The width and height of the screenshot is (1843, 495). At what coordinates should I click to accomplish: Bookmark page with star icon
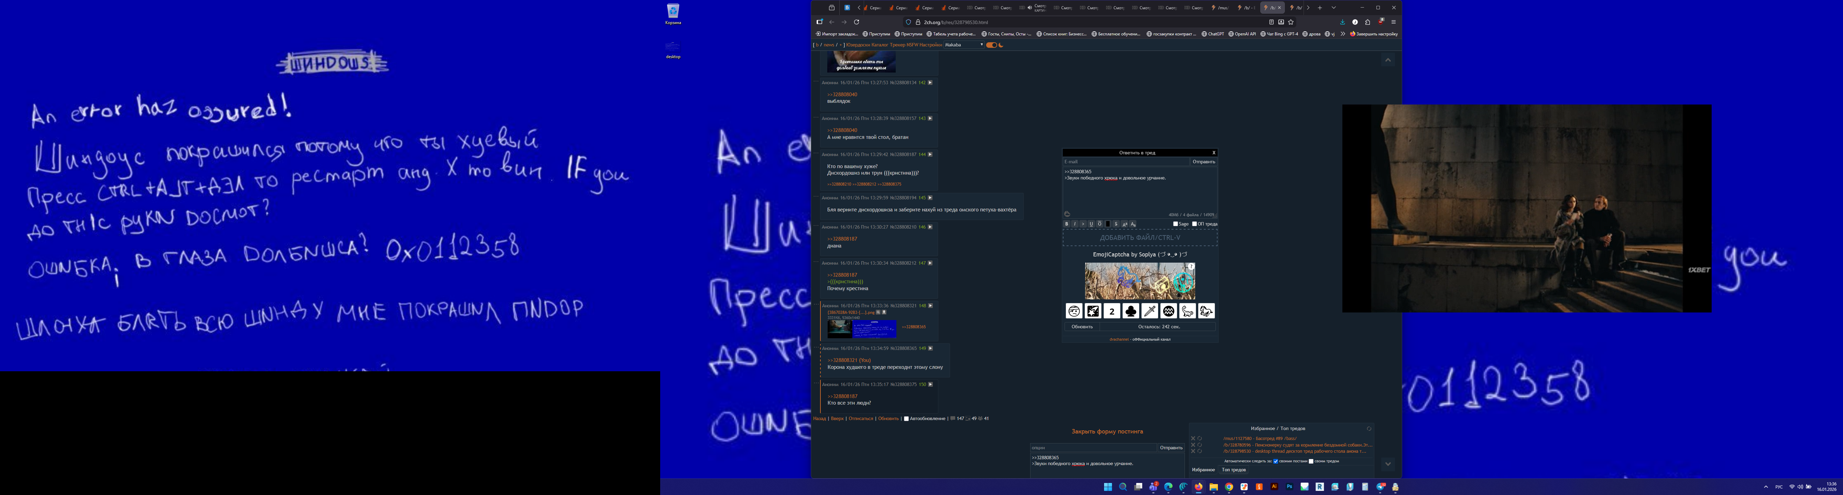tap(1291, 22)
